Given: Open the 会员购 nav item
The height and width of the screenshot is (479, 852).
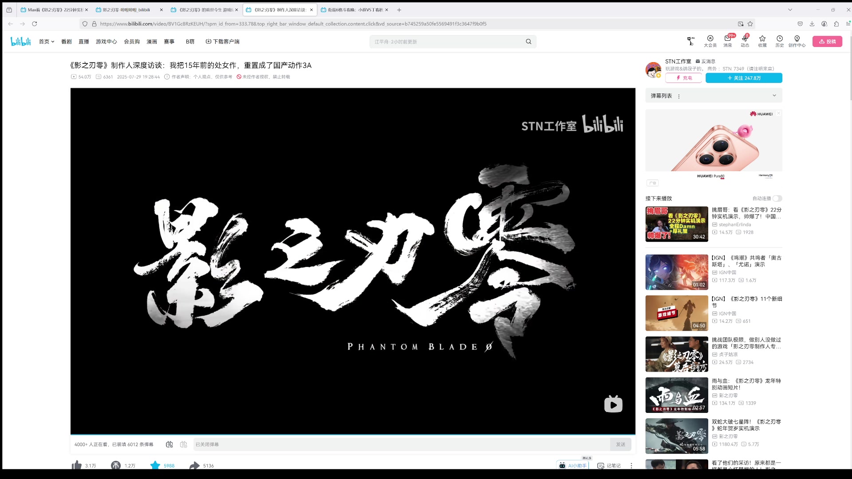Looking at the screenshot, I should [132, 41].
